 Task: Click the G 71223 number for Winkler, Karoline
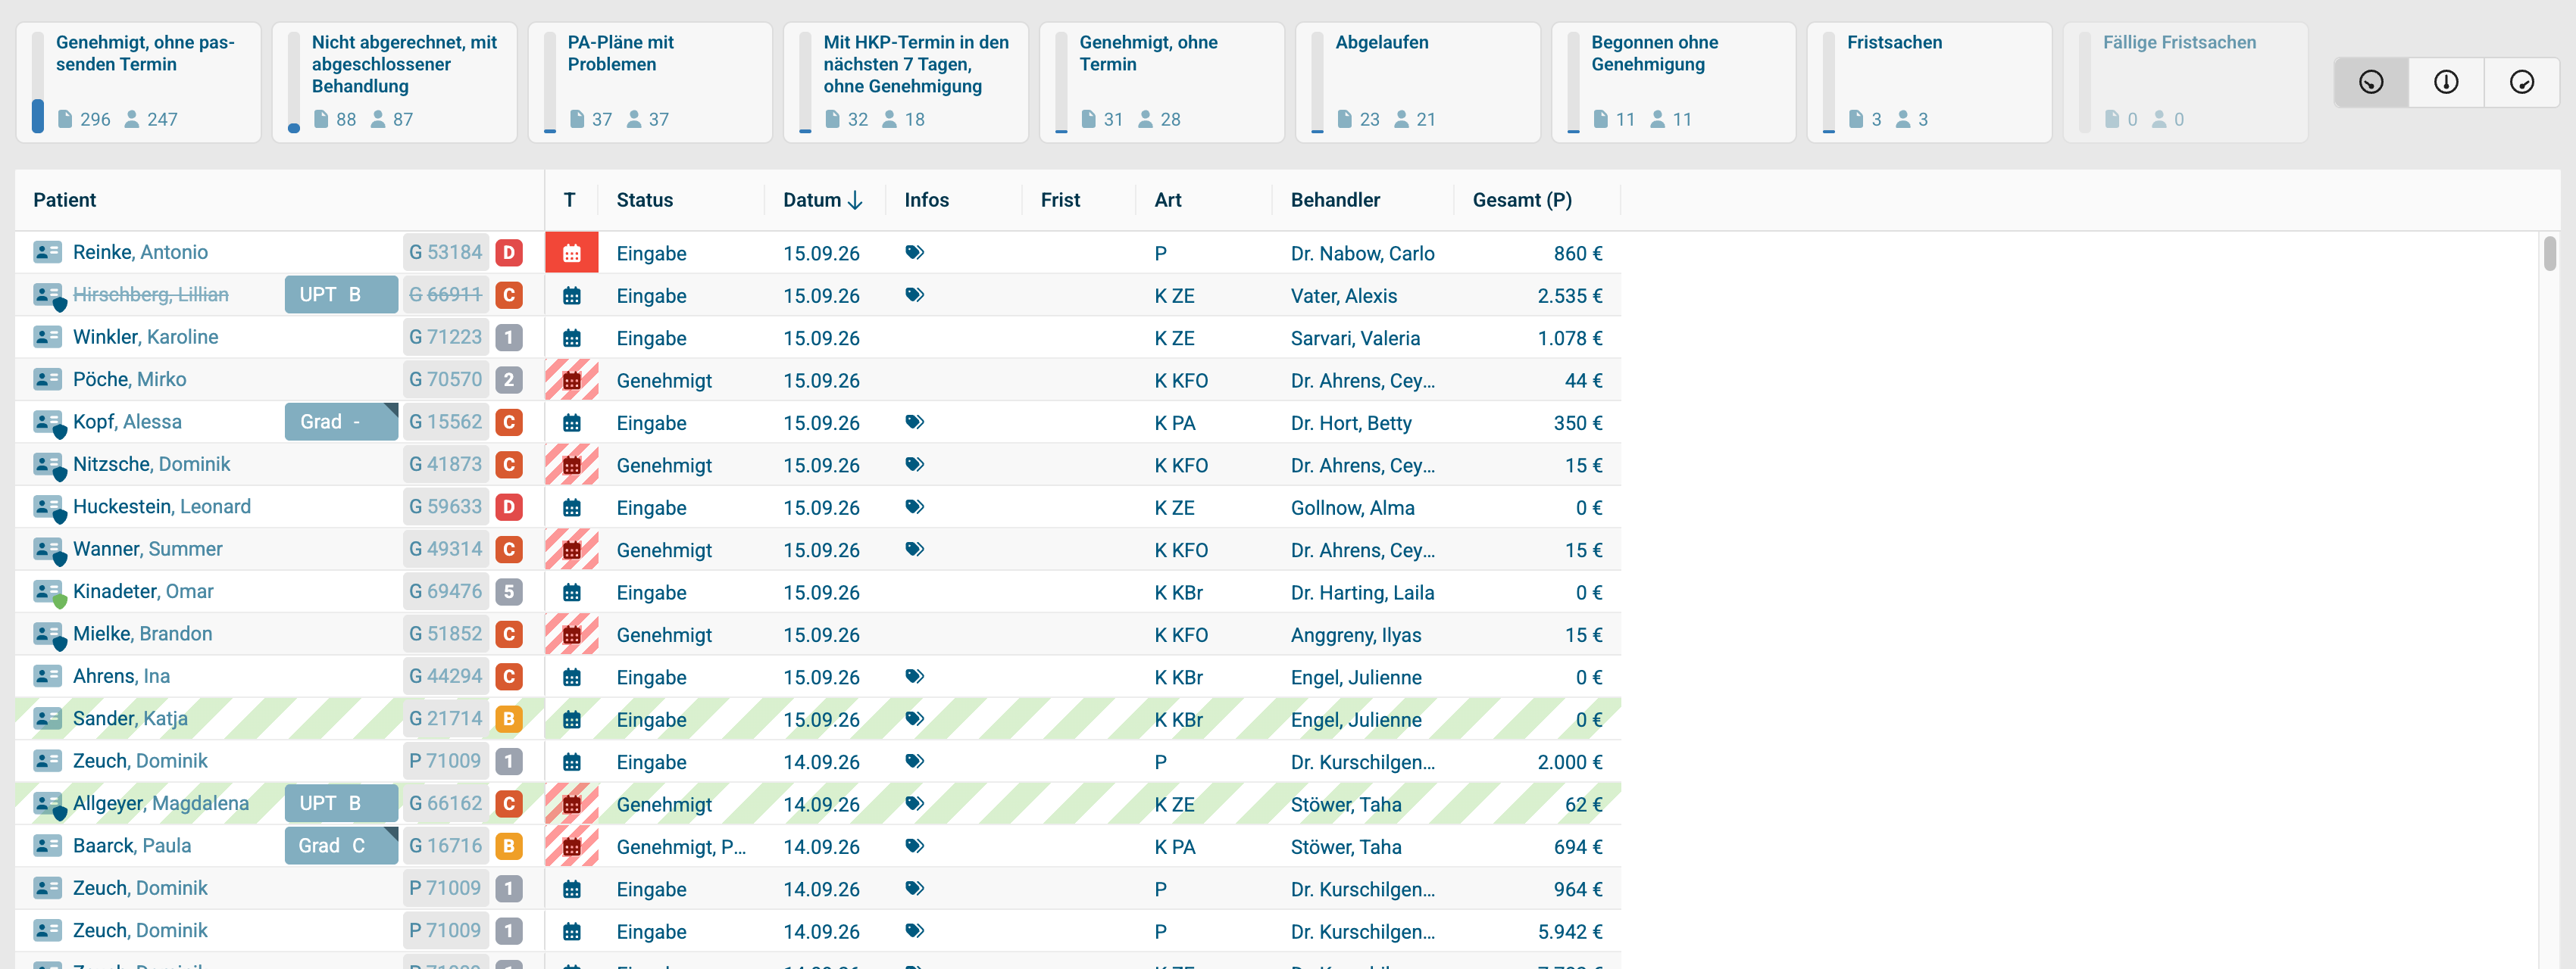click(x=445, y=337)
